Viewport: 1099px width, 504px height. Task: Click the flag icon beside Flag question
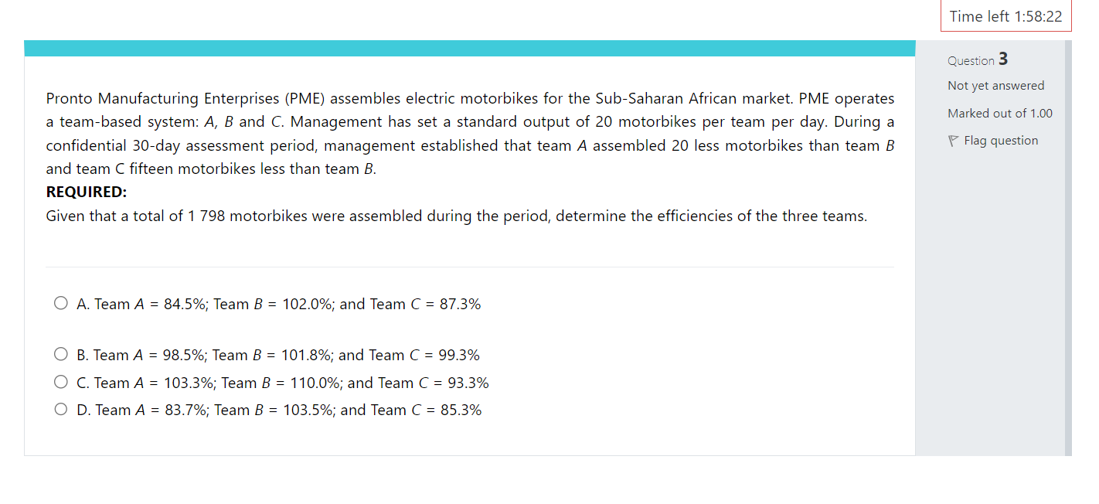pyautogui.click(x=954, y=140)
